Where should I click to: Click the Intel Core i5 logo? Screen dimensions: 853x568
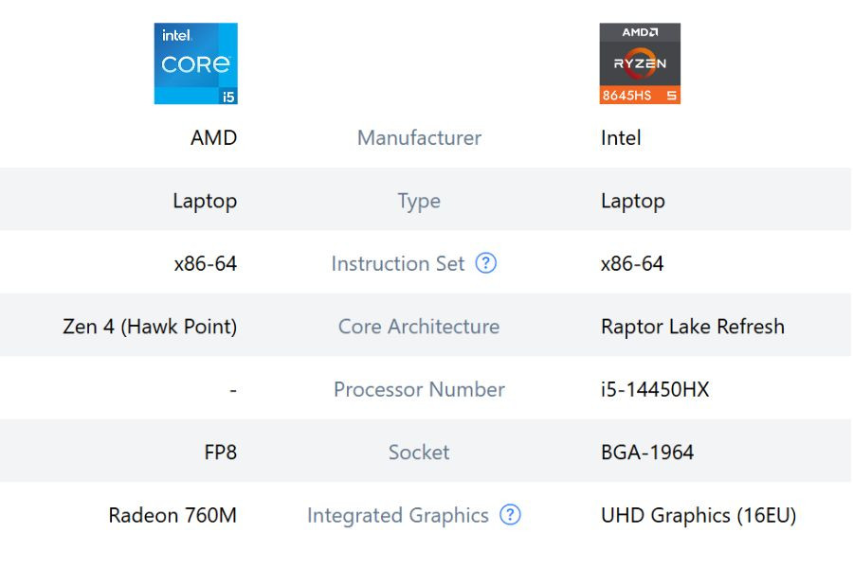coord(195,63)
